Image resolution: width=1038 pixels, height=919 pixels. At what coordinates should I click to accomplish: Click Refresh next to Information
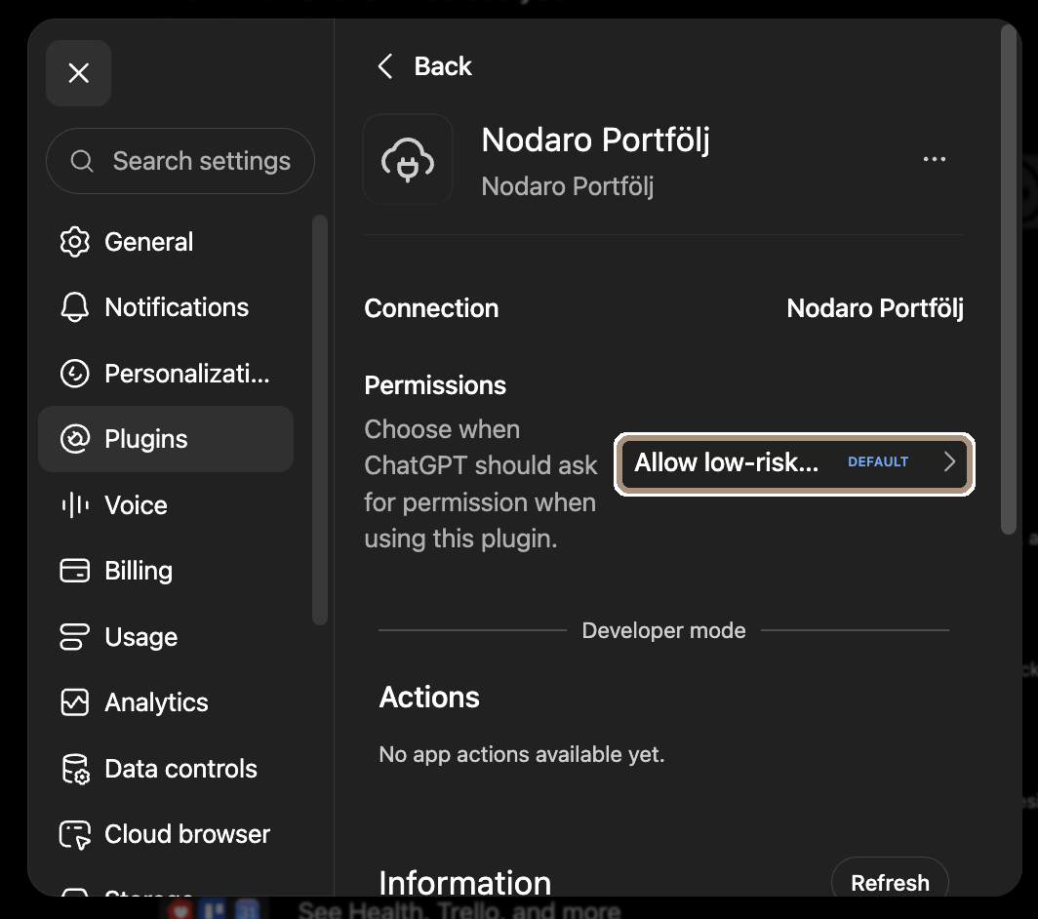tap(890, 883)
